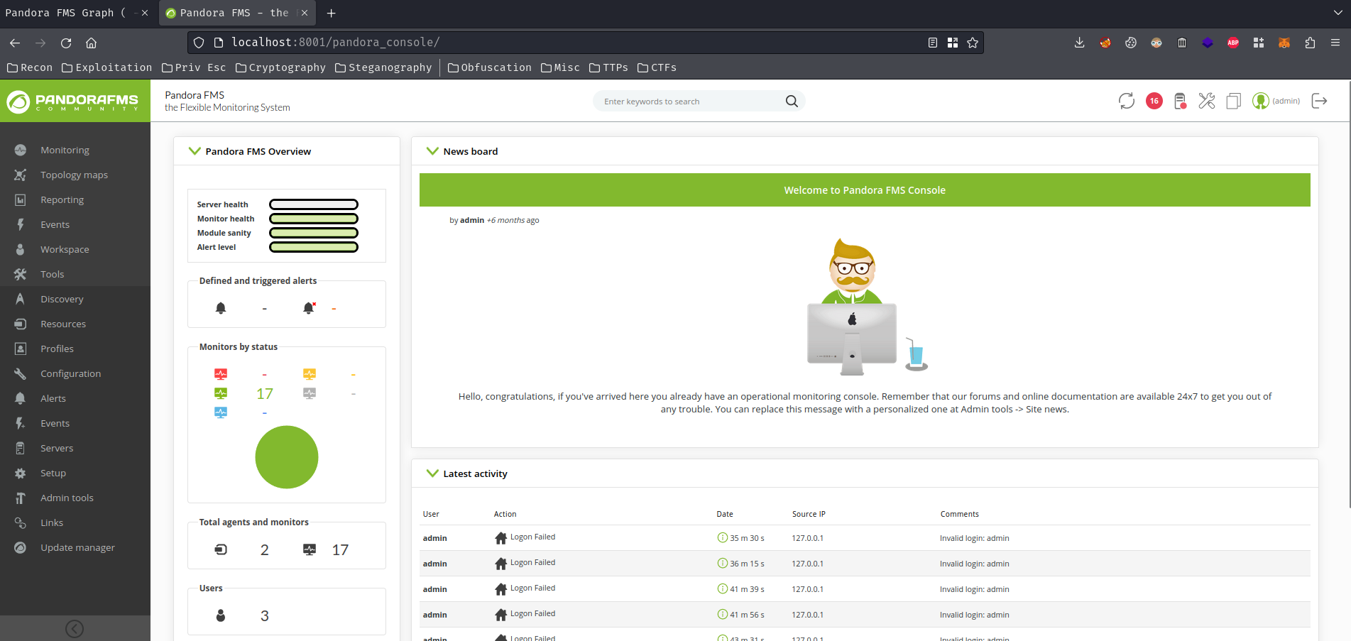This screenshot has width=1351, height=641.
Task: Collapse the News board panel
Action: [432, 150]
